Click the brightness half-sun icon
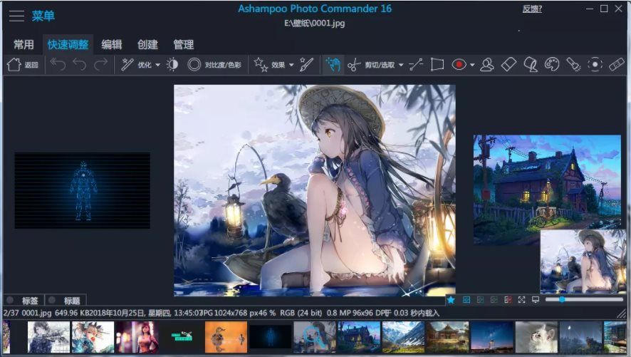This screenshot has height=357, width=631. pyautogui.click(x=172, y=65)
